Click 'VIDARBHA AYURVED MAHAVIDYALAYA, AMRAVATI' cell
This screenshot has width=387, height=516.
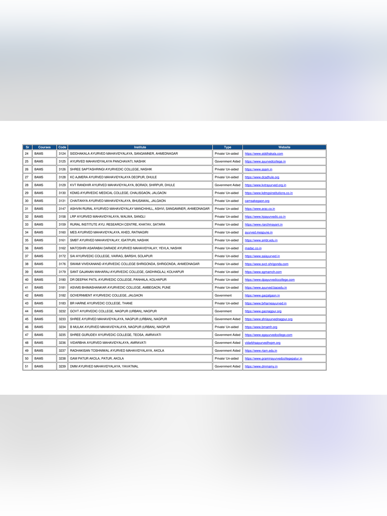coord(140,343)
